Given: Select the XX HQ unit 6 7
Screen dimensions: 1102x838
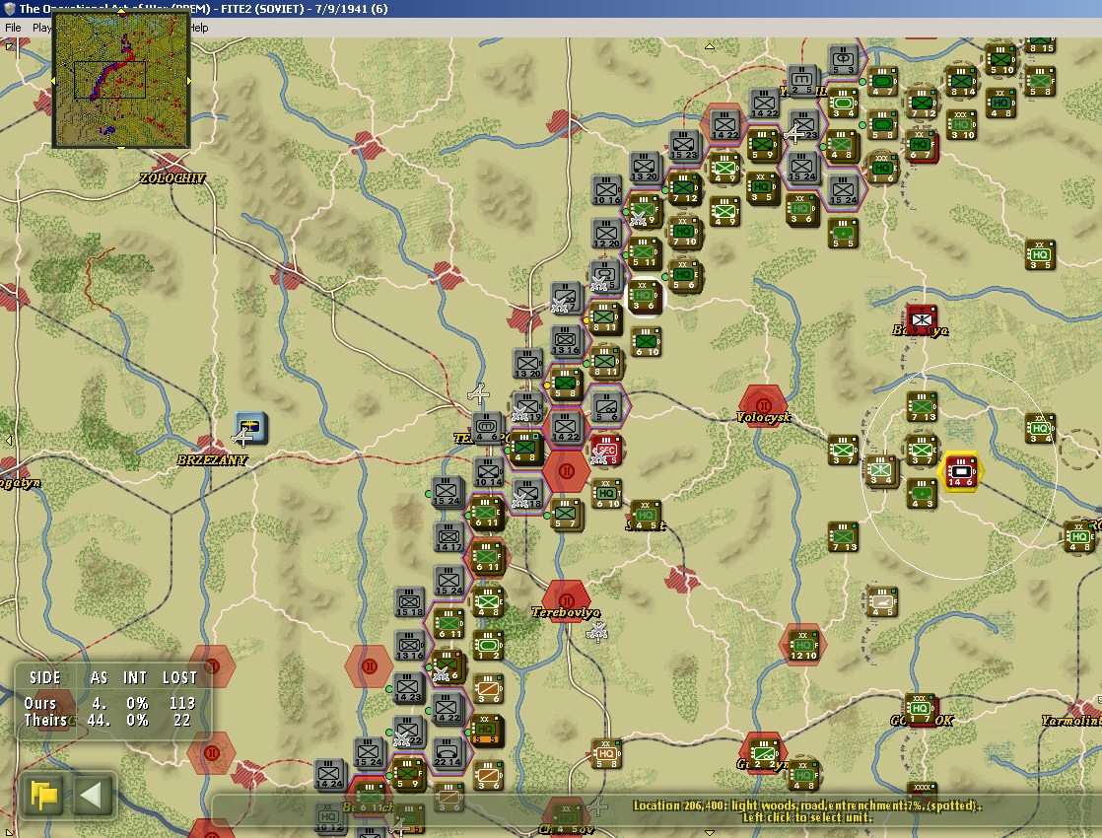Looking at the screenshot, I should [x=920, y=146].
